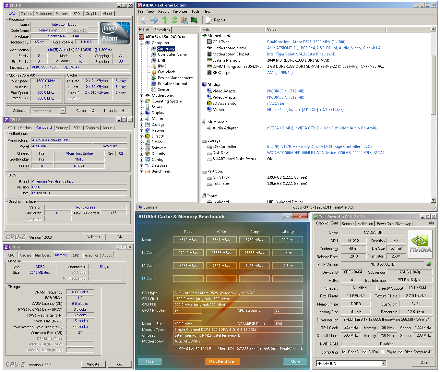Click the Benchmark tree node icon
This screenshot has width=440, height=372.
coord(148,171)
